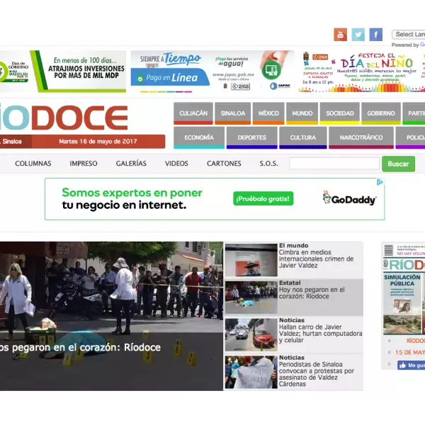The width and height of the screenshot is (425, 425).
Task: Open the Cartones menu item
Action: tap(224, 164)
